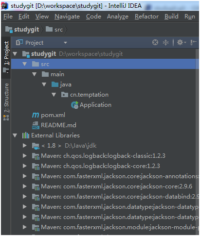Image resolution: width=200 pixels, height=236 pixels.
Task: Toggle the 1: Project side tool window
Action: [6, 57]
